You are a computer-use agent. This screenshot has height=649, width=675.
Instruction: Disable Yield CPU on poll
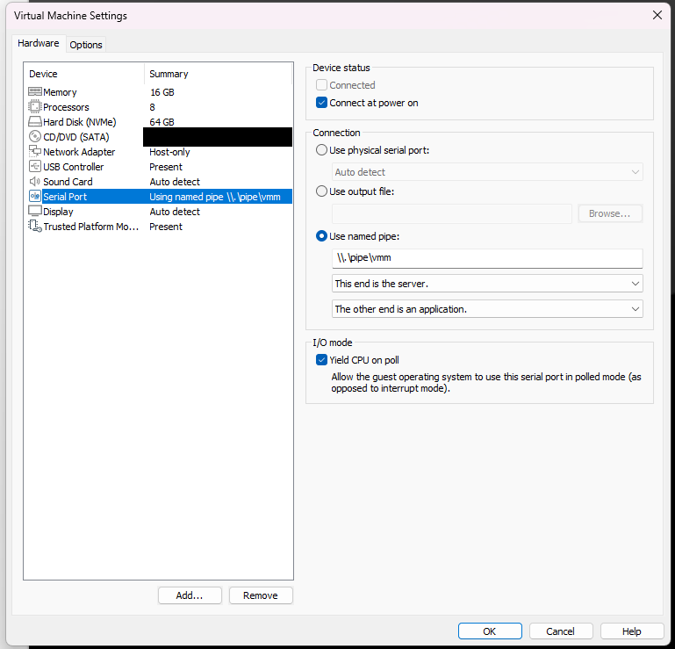pos(321,359)
